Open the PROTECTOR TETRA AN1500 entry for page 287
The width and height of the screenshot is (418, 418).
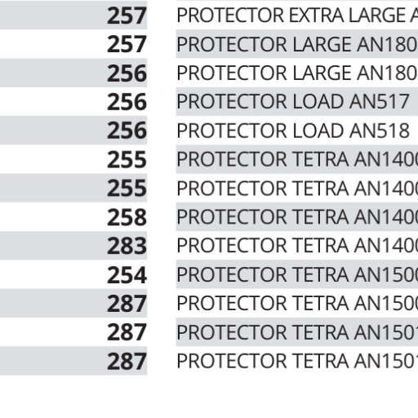(x=297, y=303)
